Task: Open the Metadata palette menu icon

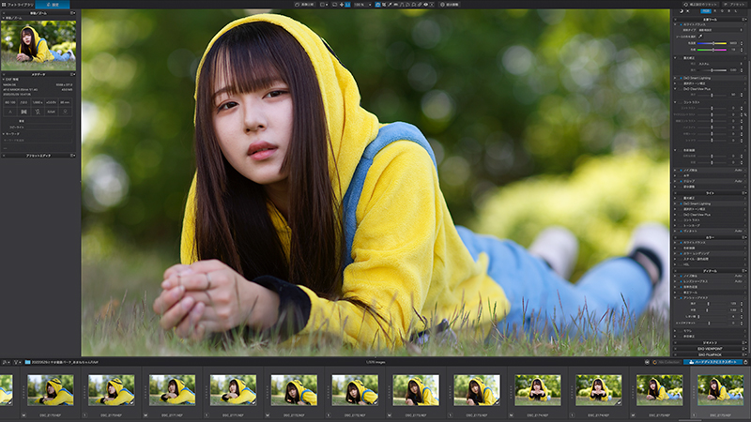Action: pyautogui.click(x=72, y=75)
